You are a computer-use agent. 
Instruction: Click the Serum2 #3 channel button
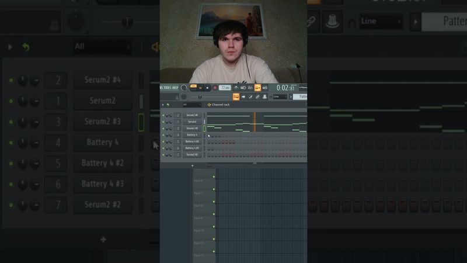click(x=191, y=128)
